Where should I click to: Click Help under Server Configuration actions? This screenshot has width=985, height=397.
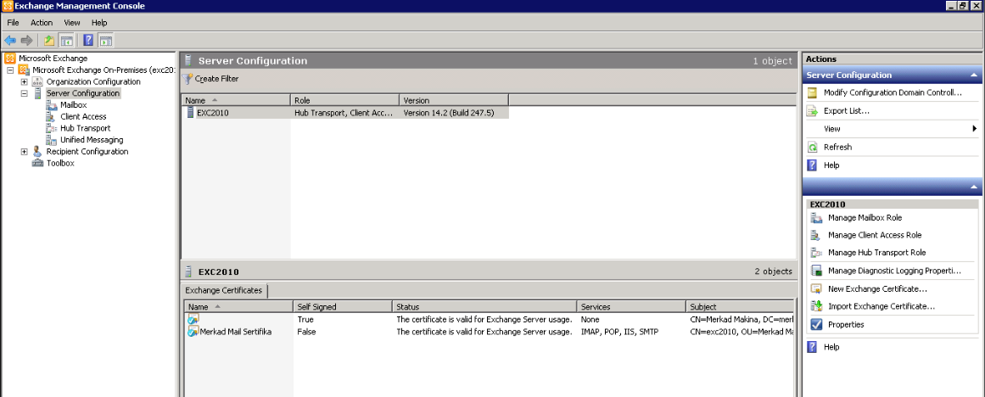[831, 165]
